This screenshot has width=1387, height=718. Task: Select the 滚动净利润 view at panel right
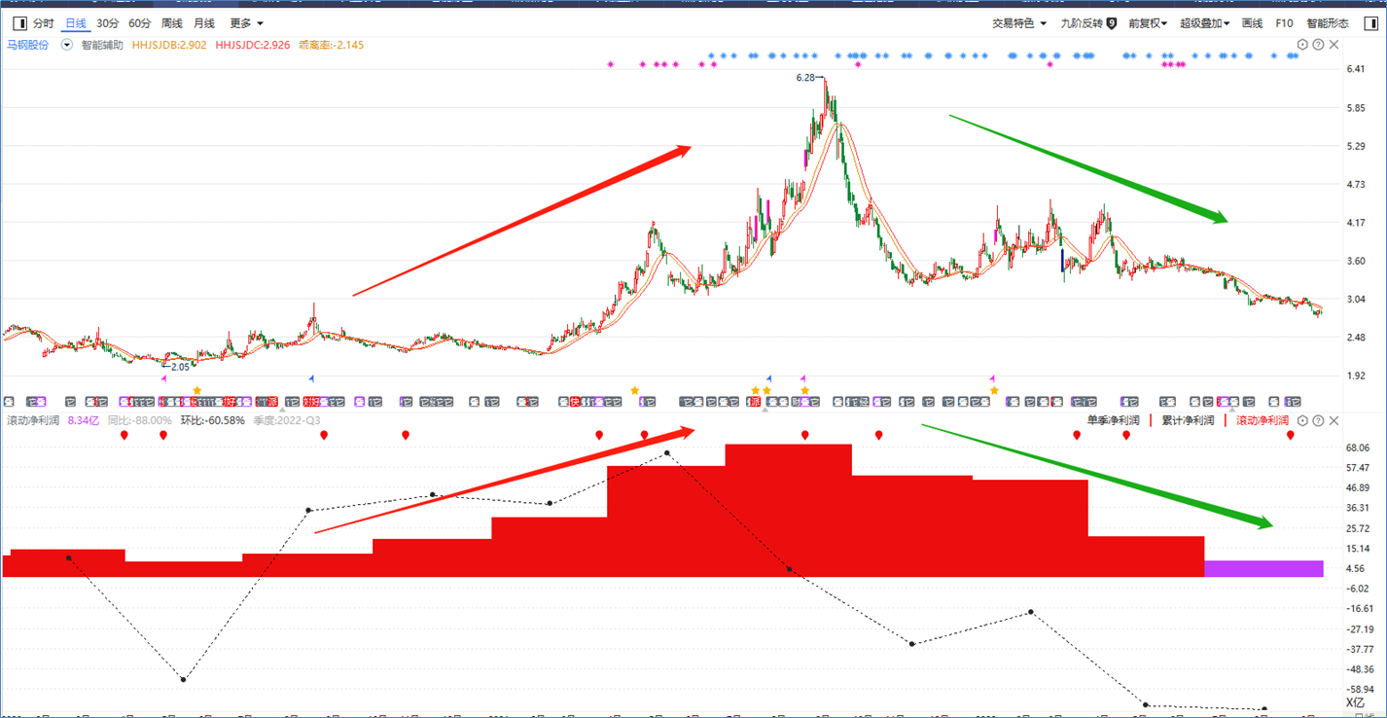pyautogui.click(x=1263, y=421)
